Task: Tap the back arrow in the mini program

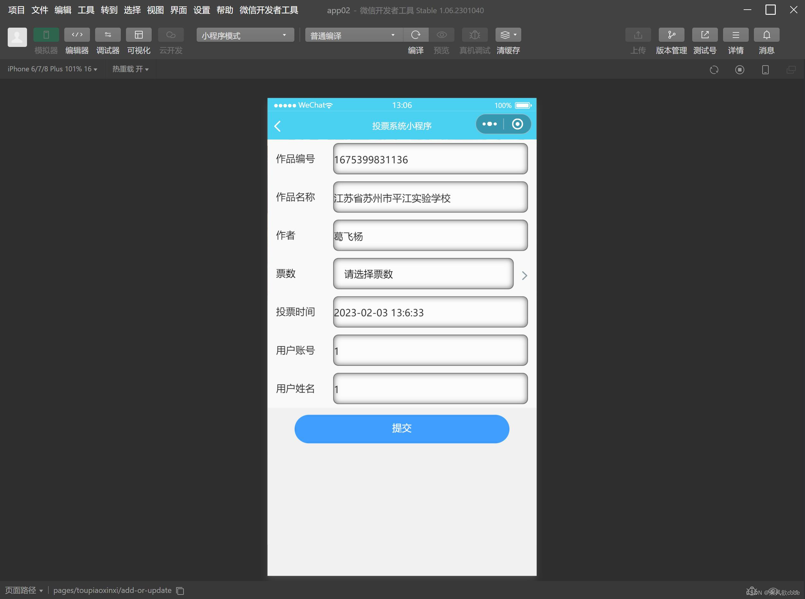Action: [x=277, y=126]
